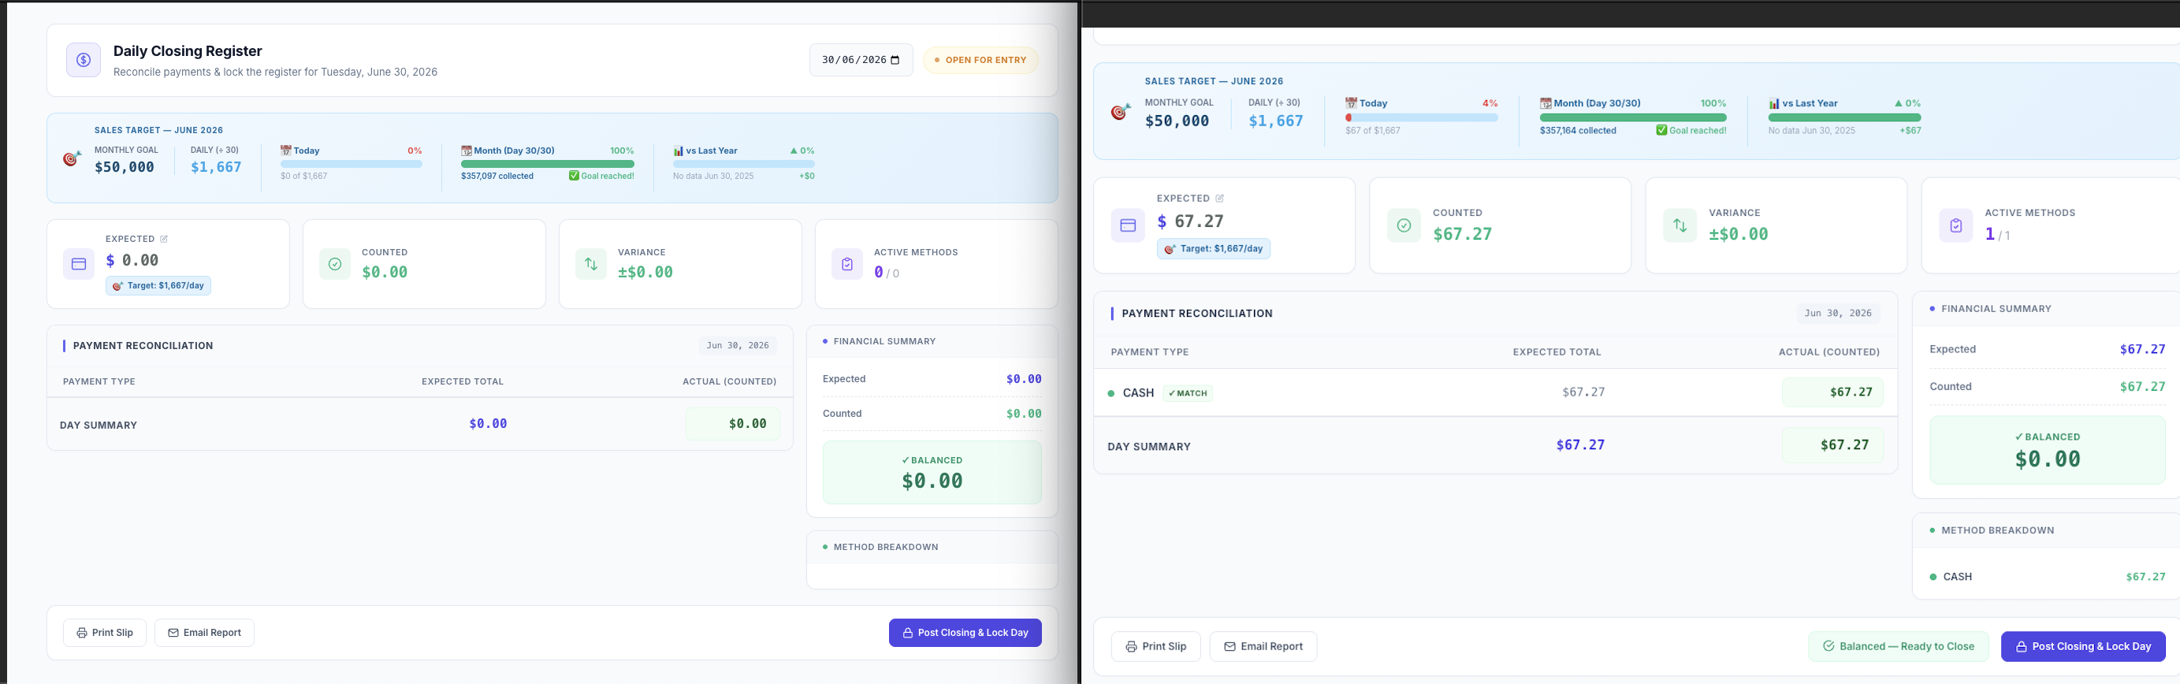
Task: Click the MATCH badge next to CASH
Action: pos(1189,392)
